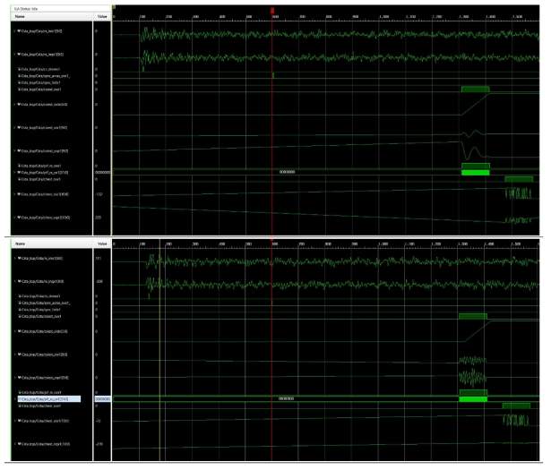The width and height of the screenshot is (551, 470).
Task: Click value -132 in upper panel
Action: point(99,194)
